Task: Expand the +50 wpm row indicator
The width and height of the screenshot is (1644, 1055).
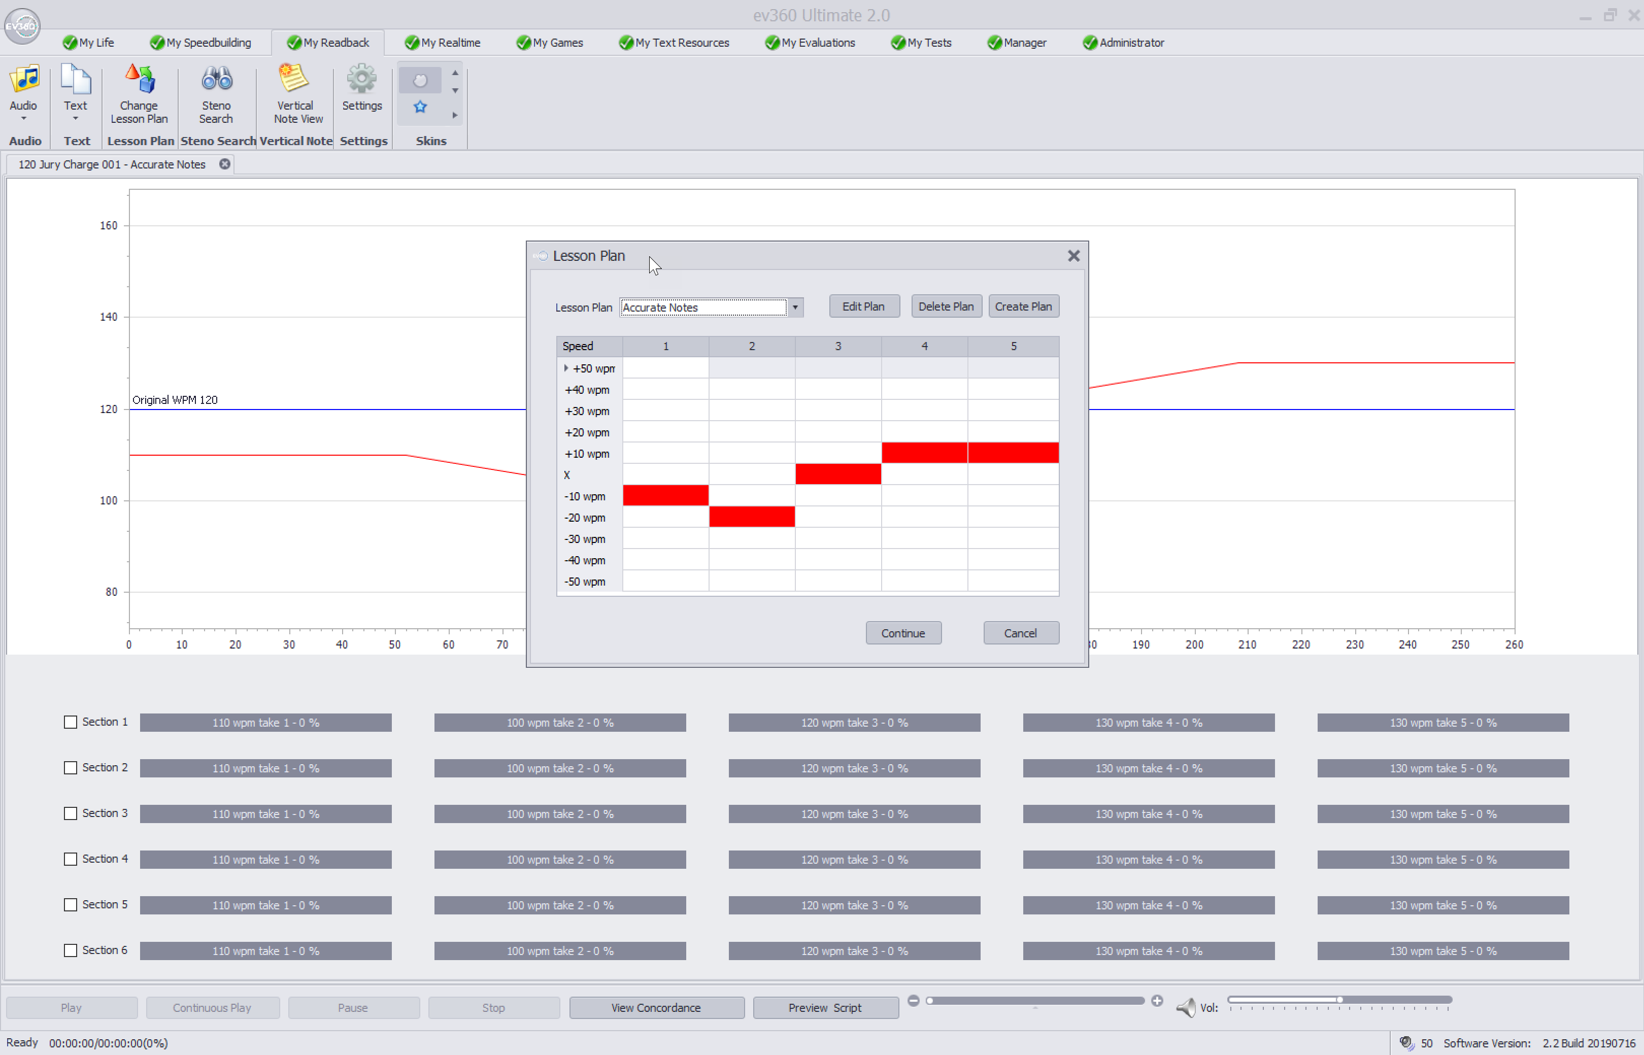Action: (566, 368)
